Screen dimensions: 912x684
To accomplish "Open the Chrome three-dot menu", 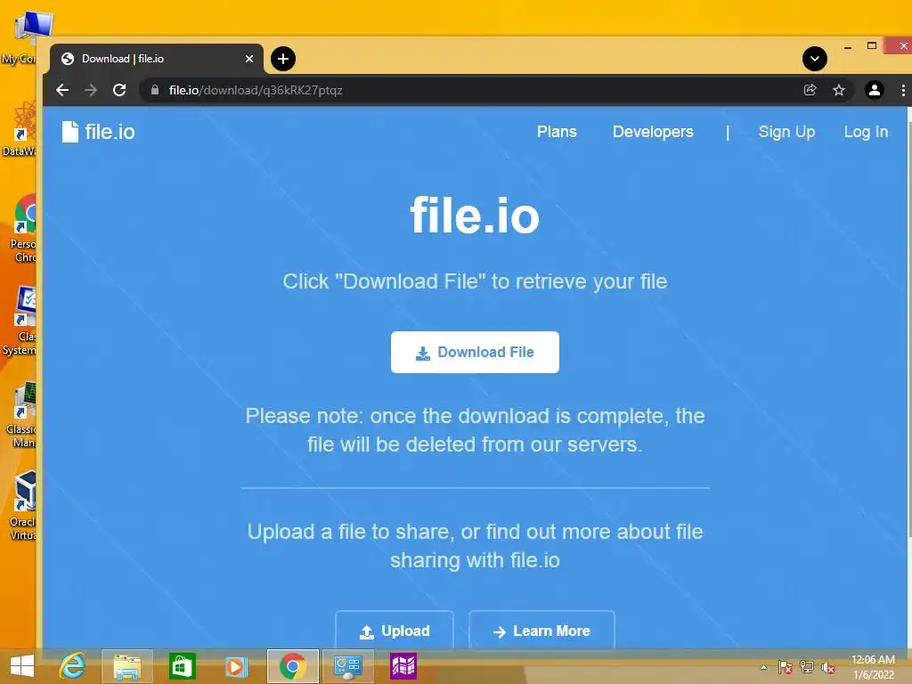I will [903, 90].
